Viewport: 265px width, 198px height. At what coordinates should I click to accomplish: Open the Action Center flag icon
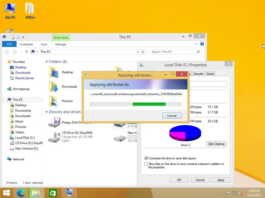(x=228, y=193)
